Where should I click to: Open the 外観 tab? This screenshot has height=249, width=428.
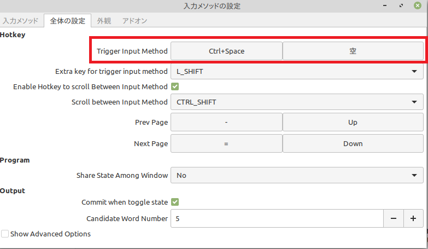pos(104,21)
